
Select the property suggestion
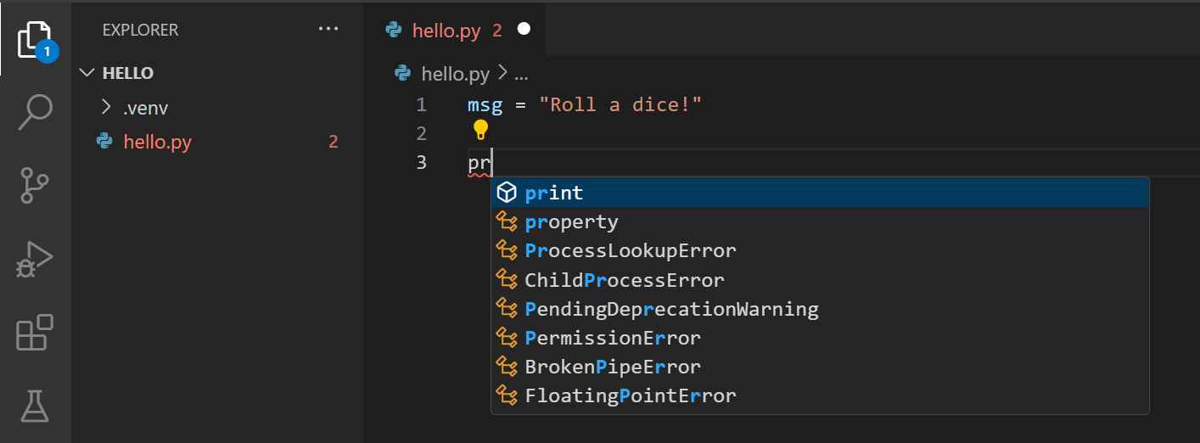571,222
